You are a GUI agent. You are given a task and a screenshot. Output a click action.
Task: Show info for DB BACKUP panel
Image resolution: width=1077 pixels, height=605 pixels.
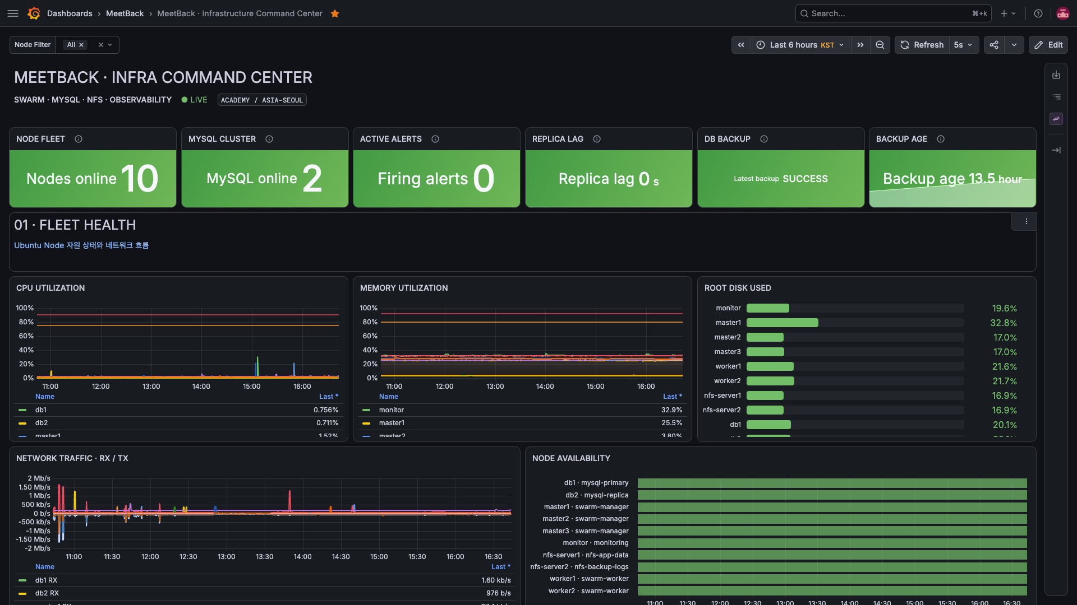764,139
